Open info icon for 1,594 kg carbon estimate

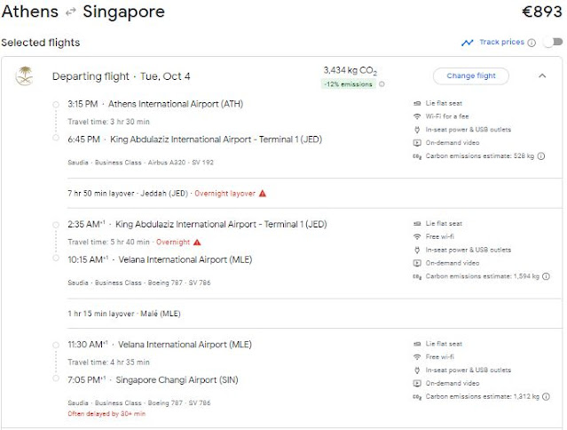click(x=546, y=276)
